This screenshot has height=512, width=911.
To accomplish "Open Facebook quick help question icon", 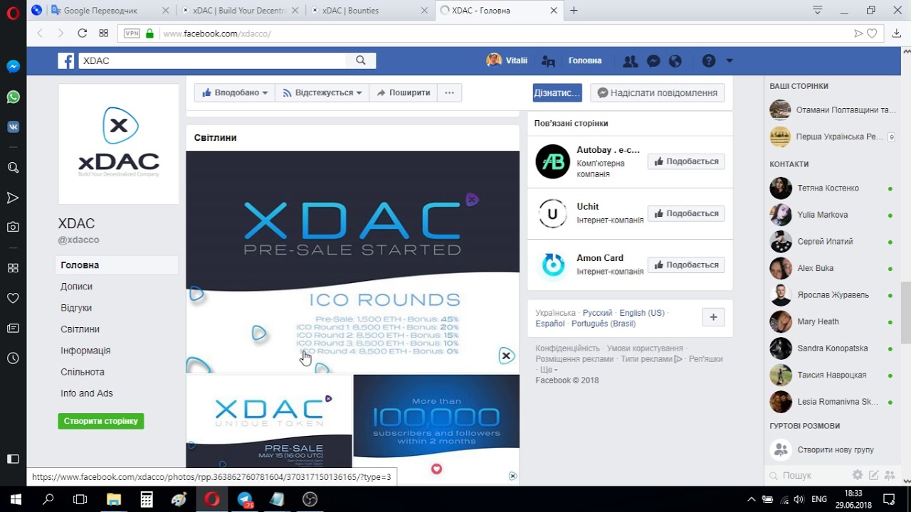I will [708, 61].
